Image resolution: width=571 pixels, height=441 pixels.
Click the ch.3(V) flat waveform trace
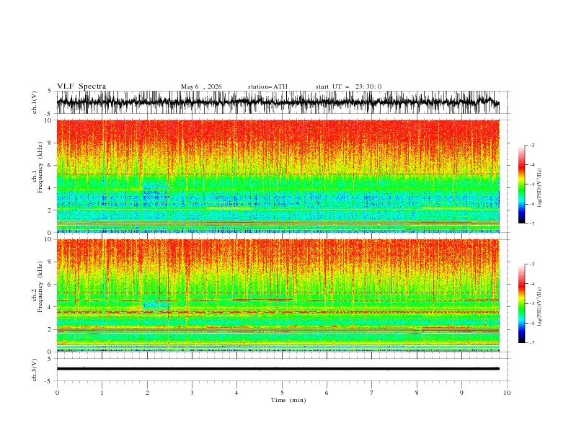click(278, 369)
